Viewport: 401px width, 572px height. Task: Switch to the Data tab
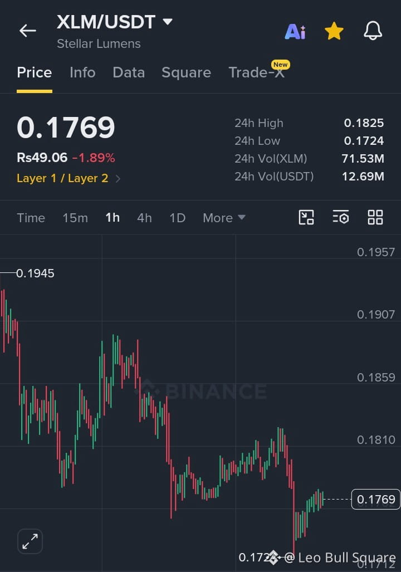point(129,72)
